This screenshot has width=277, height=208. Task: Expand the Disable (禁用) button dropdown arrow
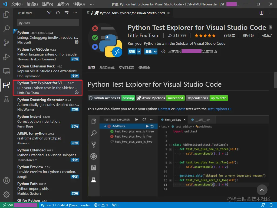tap(139, 51)
